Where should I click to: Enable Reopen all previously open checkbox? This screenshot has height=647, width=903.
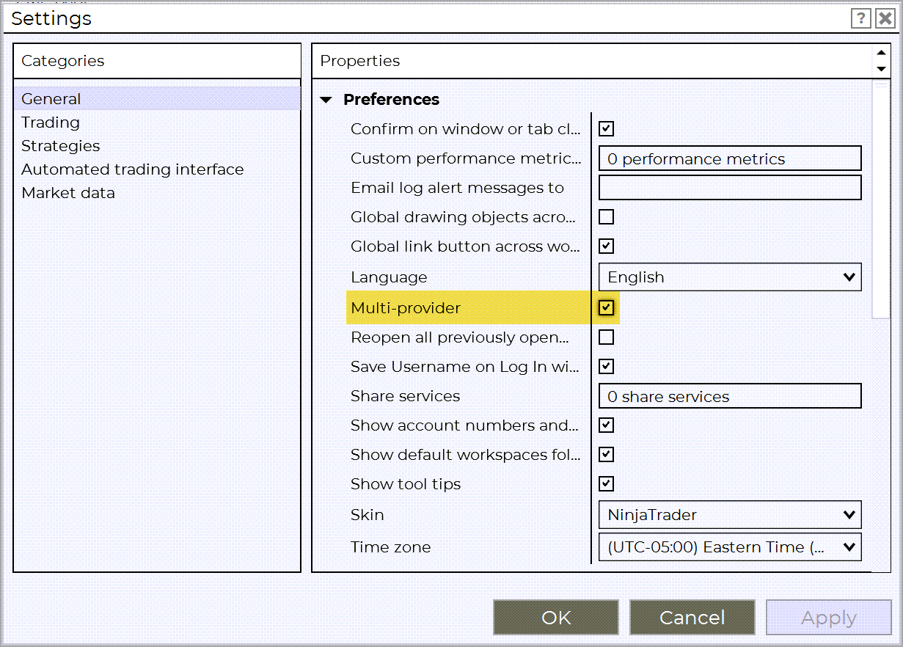[606, 337]
